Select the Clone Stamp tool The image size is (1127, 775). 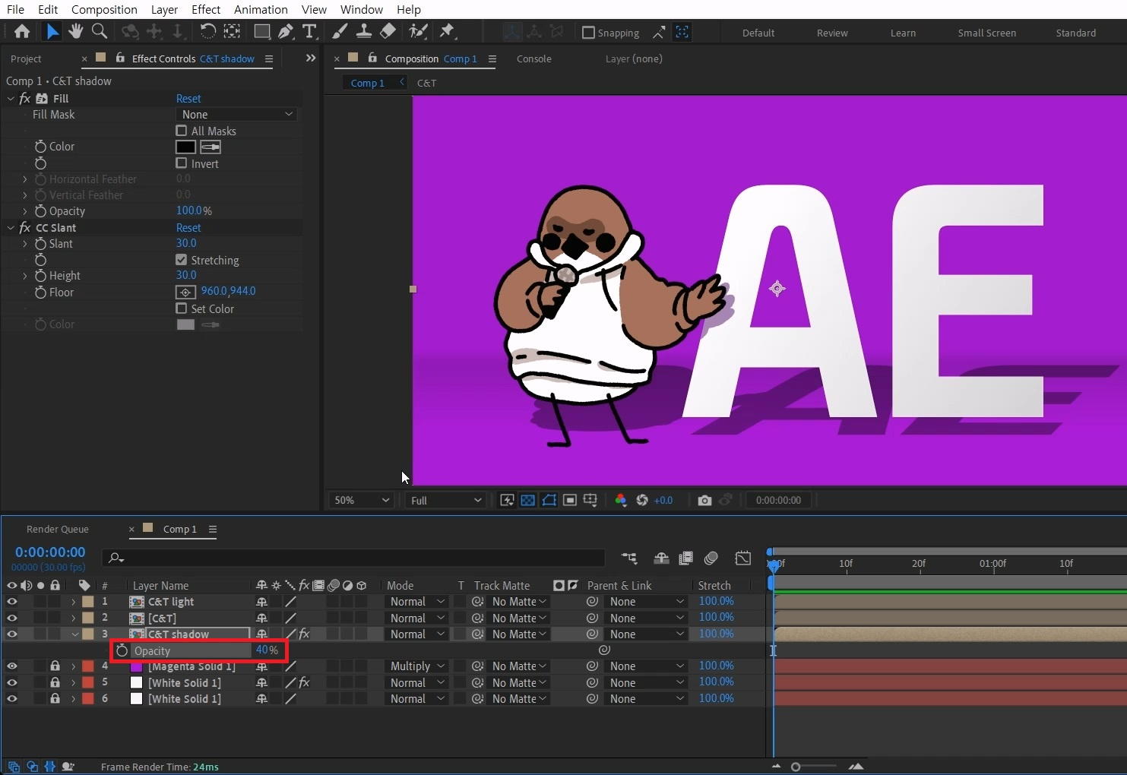point(364,31)
